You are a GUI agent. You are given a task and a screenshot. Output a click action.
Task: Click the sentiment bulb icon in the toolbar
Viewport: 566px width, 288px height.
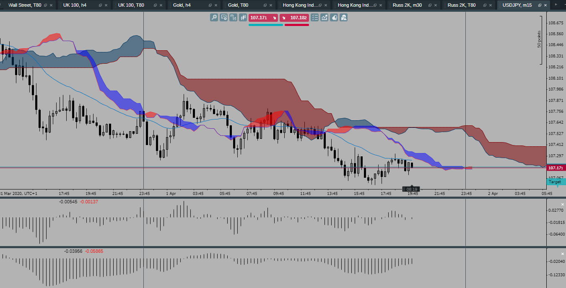tap(334, 18)
